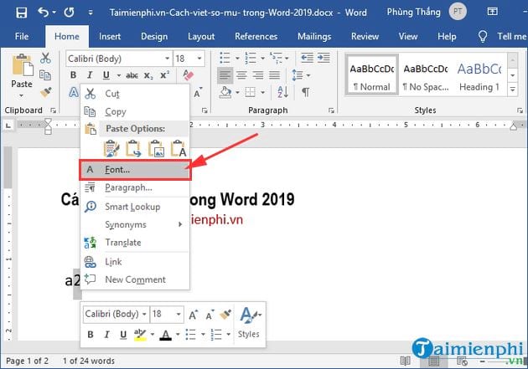Select Smart Lookup in context menu

[x=136, y=207]
